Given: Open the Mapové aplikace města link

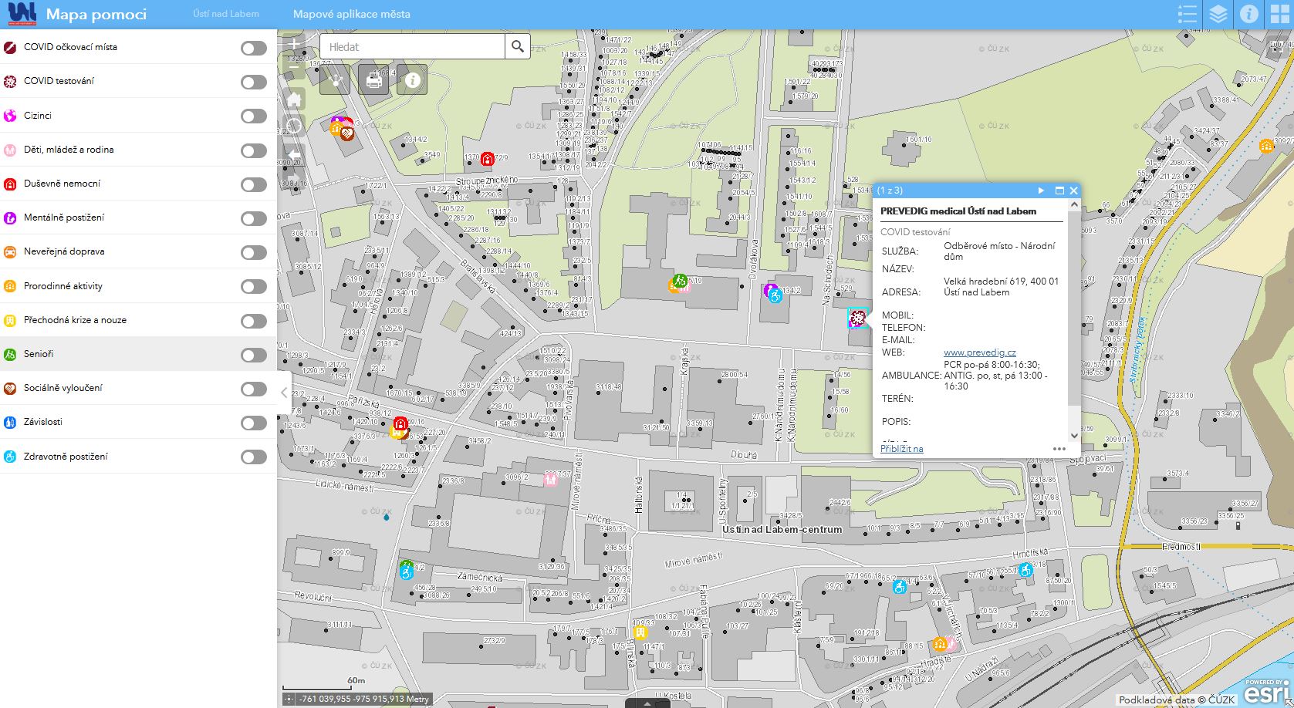Looking at the screenshot, I should point(351,14).
